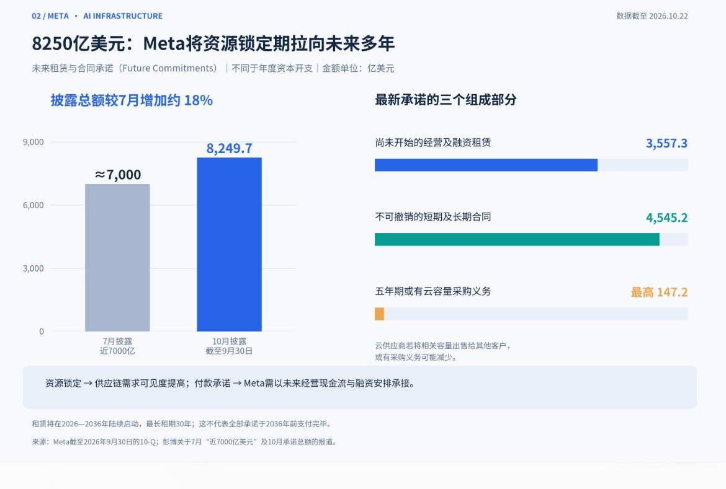Screen dimensions: 726x489
Task: Click the blue 10月披露 8,249.7 bar
Action: [x=229, y=244]
